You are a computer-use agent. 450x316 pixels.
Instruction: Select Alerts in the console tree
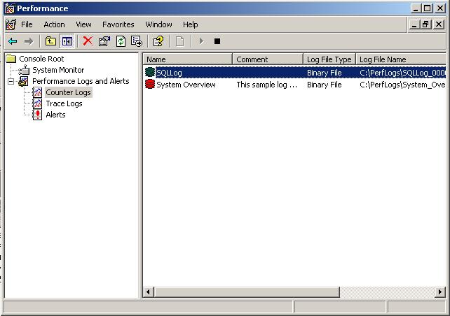pos(55,115)
